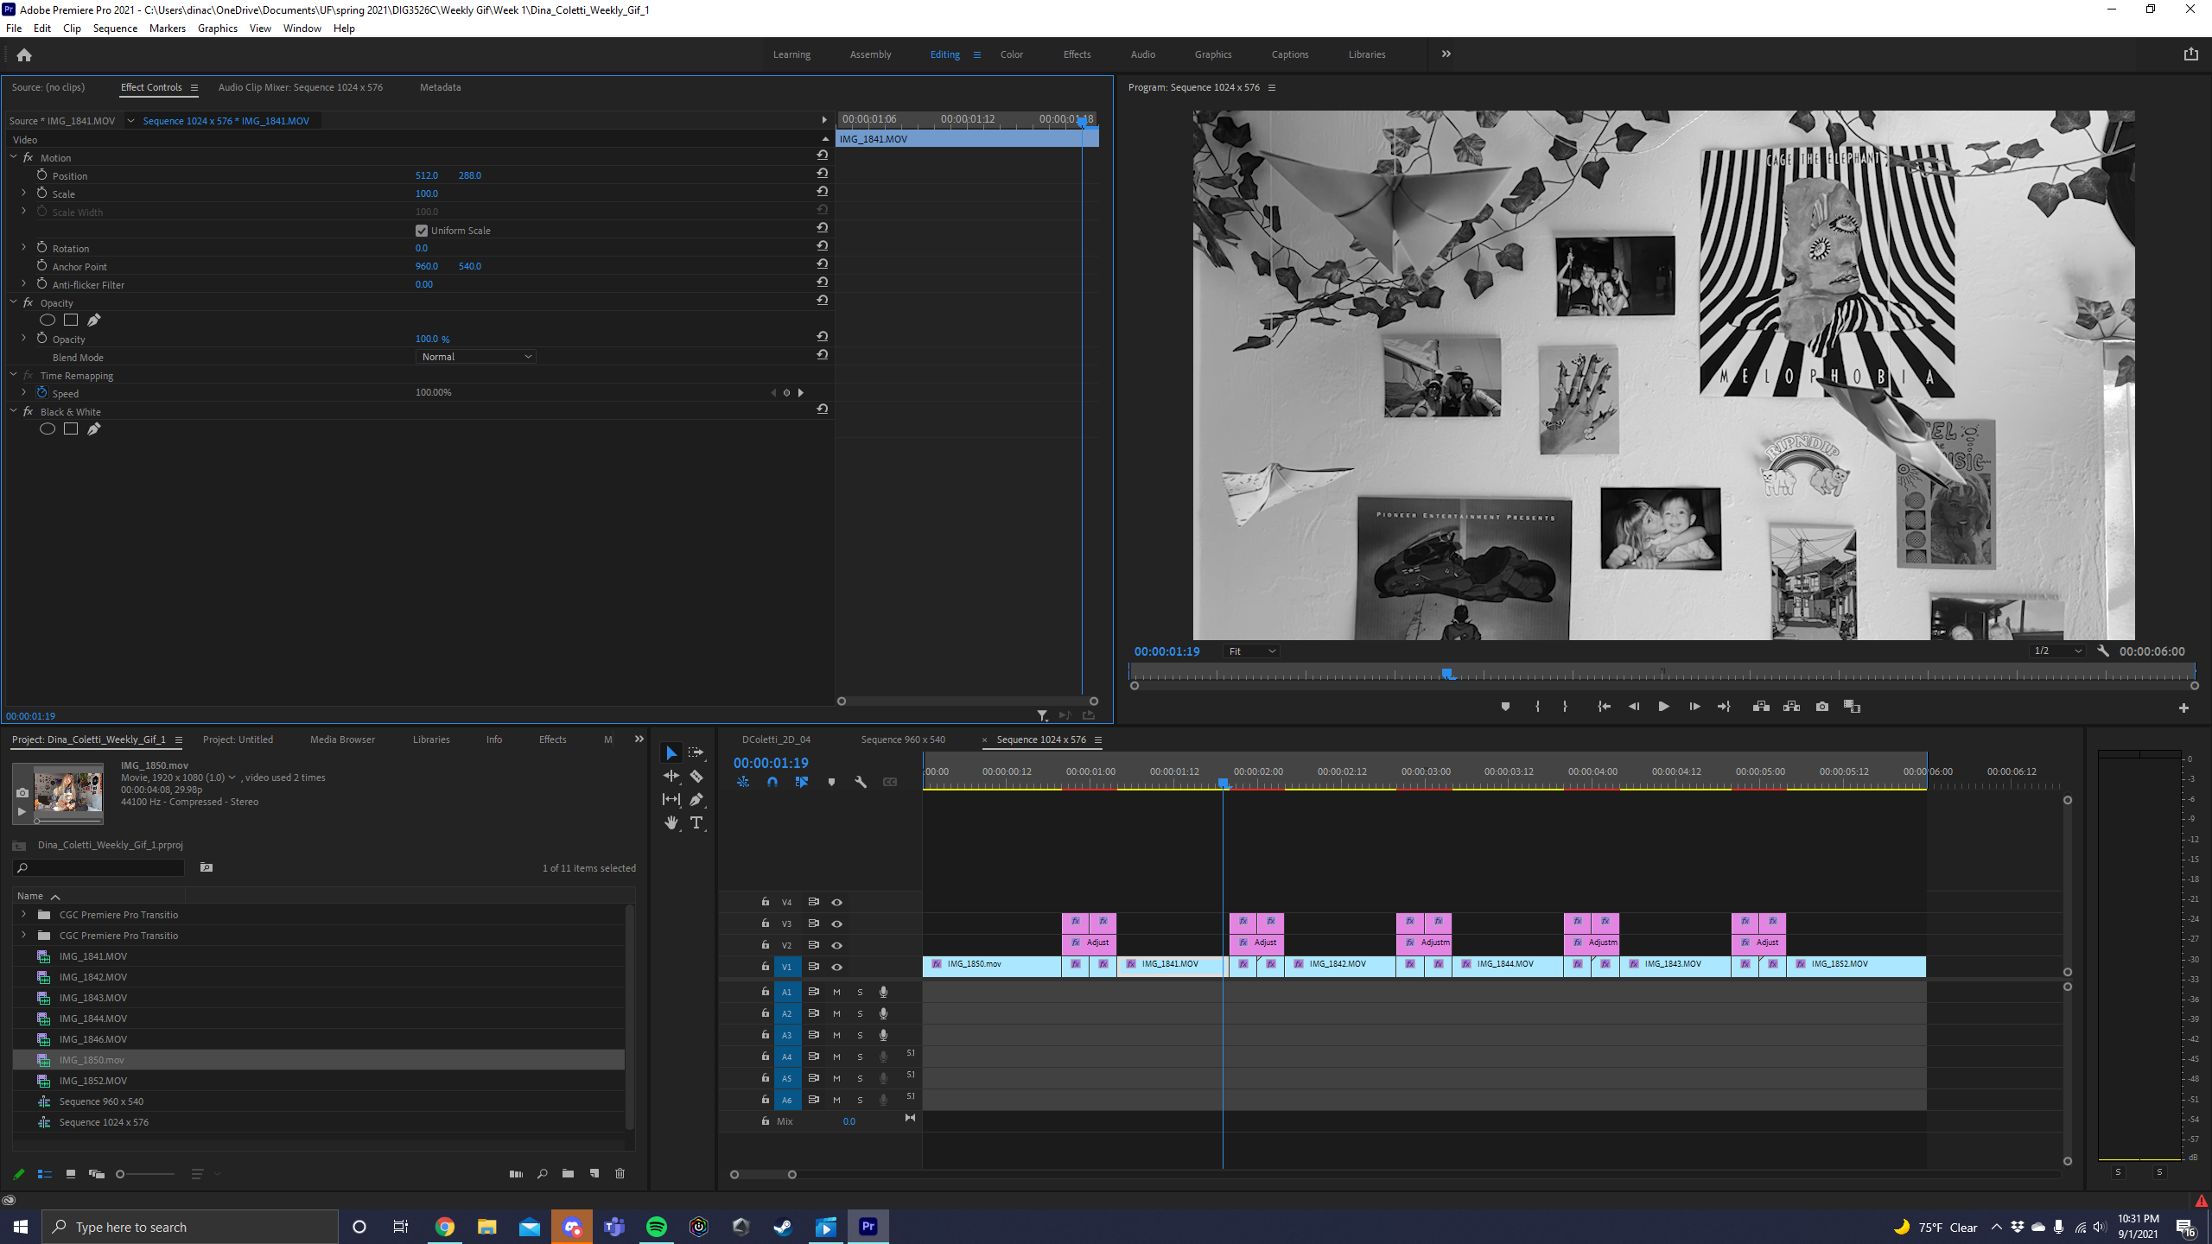The height and width of the screenshot is (1244, 2212).
Task: Mute audio track A1
Action: tap(836, 992)
